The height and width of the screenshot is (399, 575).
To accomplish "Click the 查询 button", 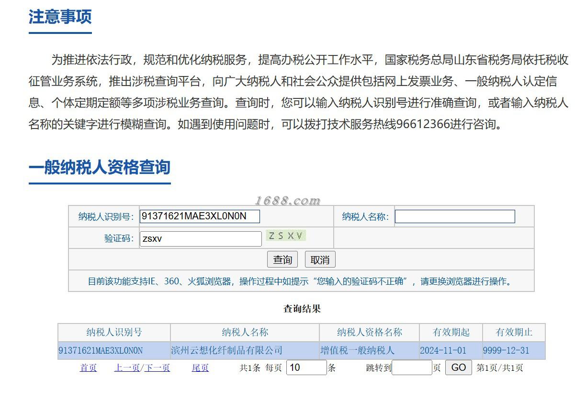I will pyautogui.click(x=282, y=259).
